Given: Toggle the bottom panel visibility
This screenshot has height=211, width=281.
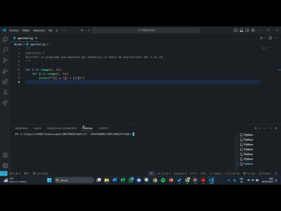Looking at the screenshot, I should coord(241,30).
